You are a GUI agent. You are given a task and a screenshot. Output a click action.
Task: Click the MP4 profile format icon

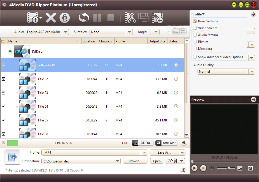pyautogui.click(x=12, y=157)
